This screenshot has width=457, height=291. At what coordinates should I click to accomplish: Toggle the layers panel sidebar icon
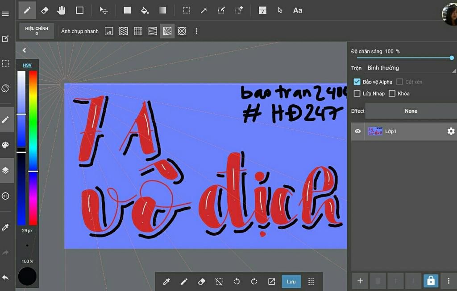(x=5, y=170)
